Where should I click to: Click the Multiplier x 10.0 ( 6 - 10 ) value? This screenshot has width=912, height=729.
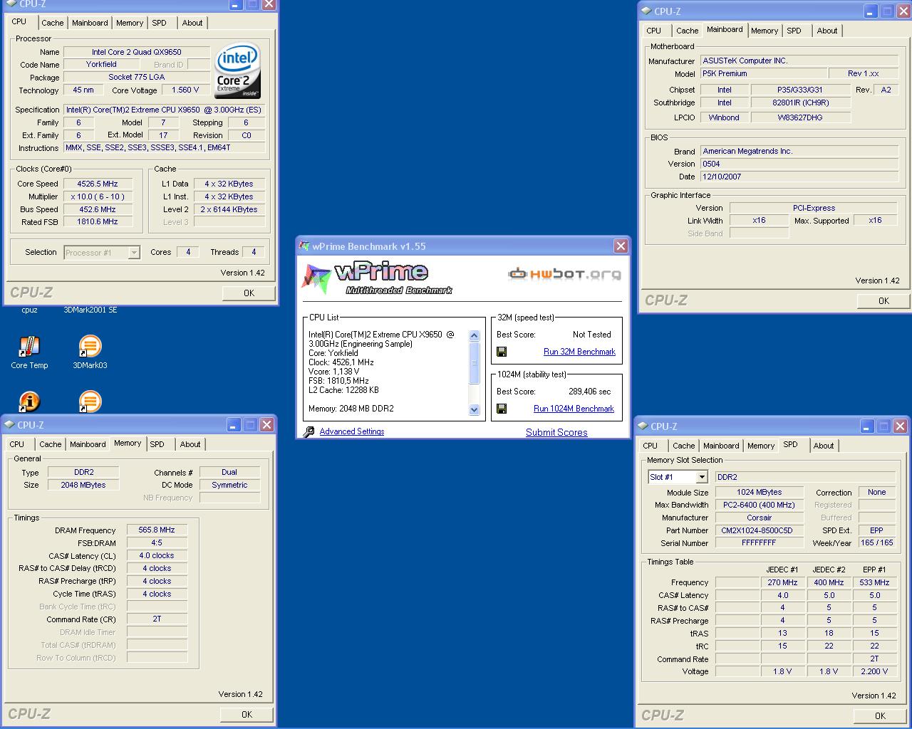[98, 196]
